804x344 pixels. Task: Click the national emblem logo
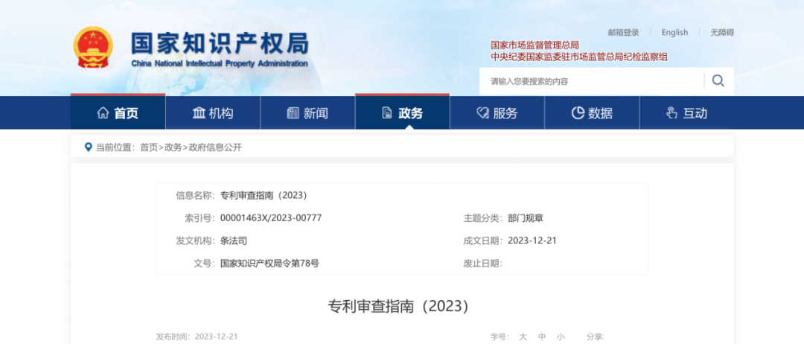coord(93,48)
